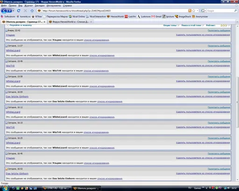Switch to the Форум HeroesWorld-а tab
This screenshot has height=191, width=239.
[70, 22]
